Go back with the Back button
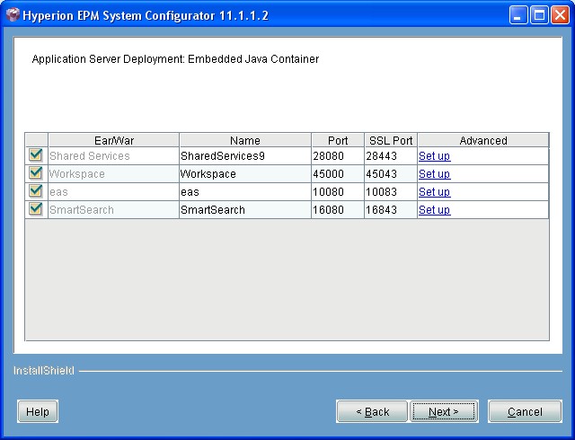This screenshot has height=440, width=575. point(372,411)
